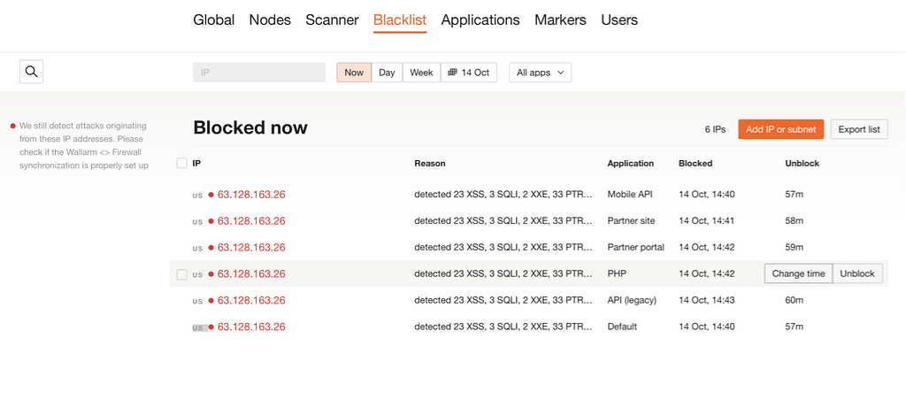Screen dimensions: 906x400
Task: Go to the Applications tab
Action: pyautogui.click(x=480, y=19)
